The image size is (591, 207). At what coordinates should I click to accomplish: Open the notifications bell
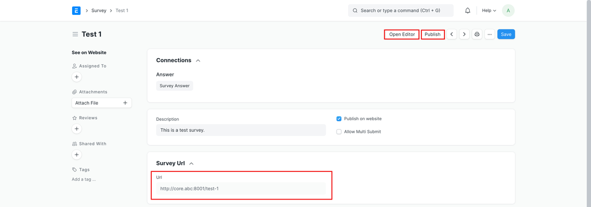coord(467,10)
